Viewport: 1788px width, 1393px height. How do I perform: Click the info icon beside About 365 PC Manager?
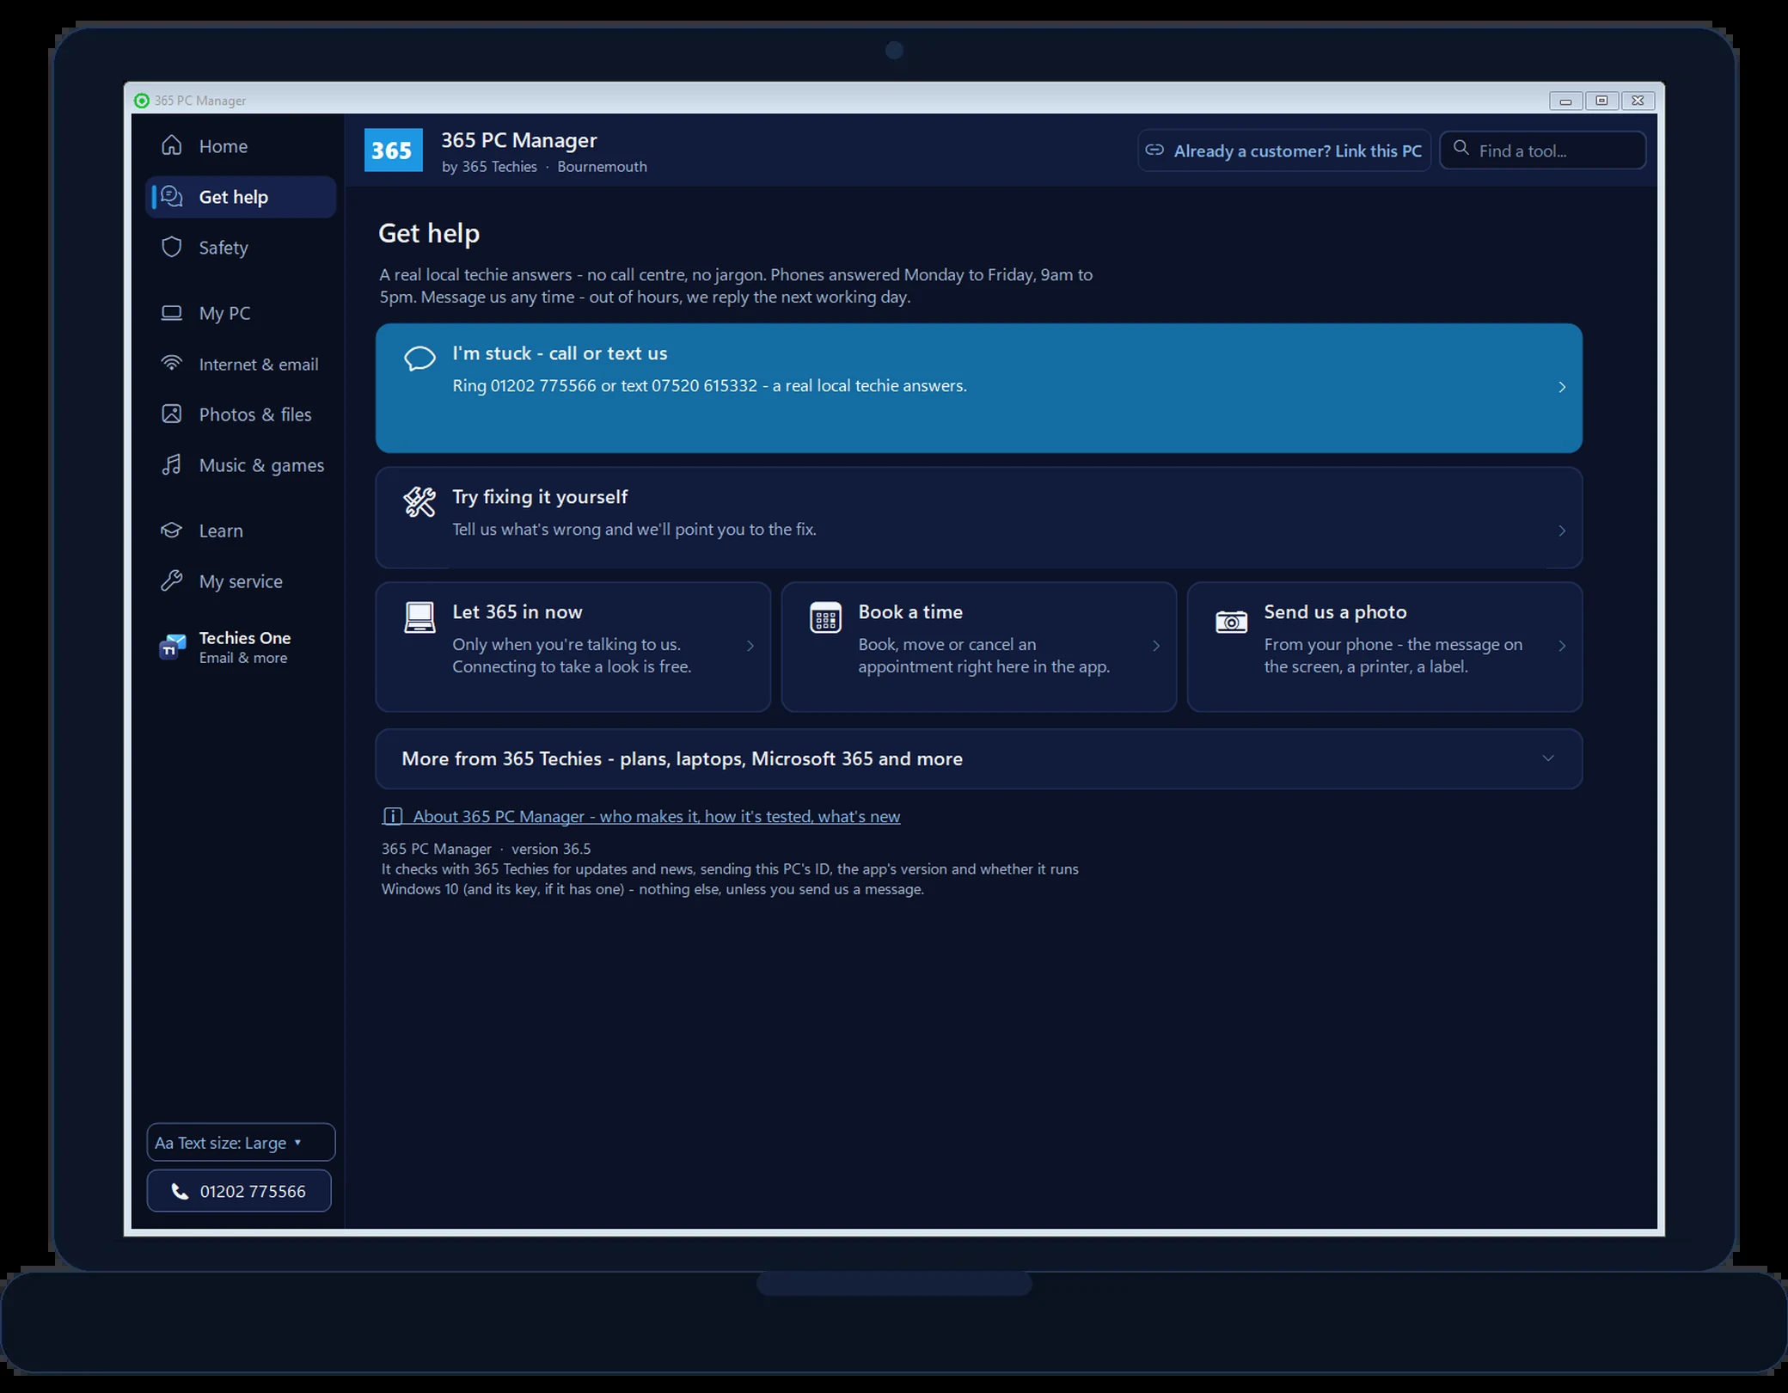click(x=392, y=816)
